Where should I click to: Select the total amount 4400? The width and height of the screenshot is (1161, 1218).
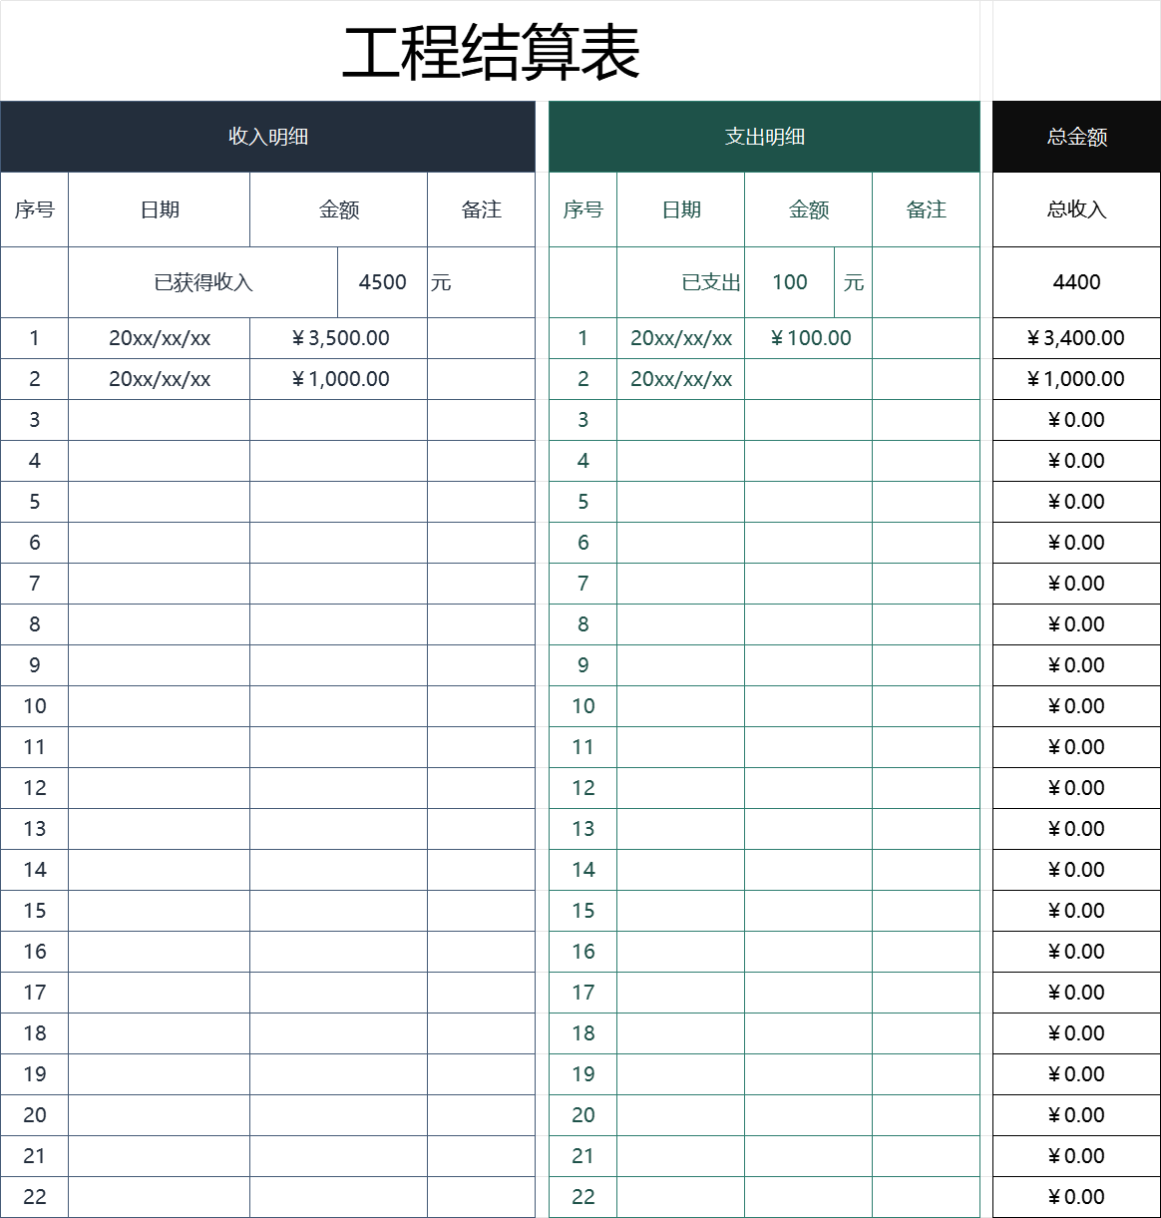coord(1075,282)
